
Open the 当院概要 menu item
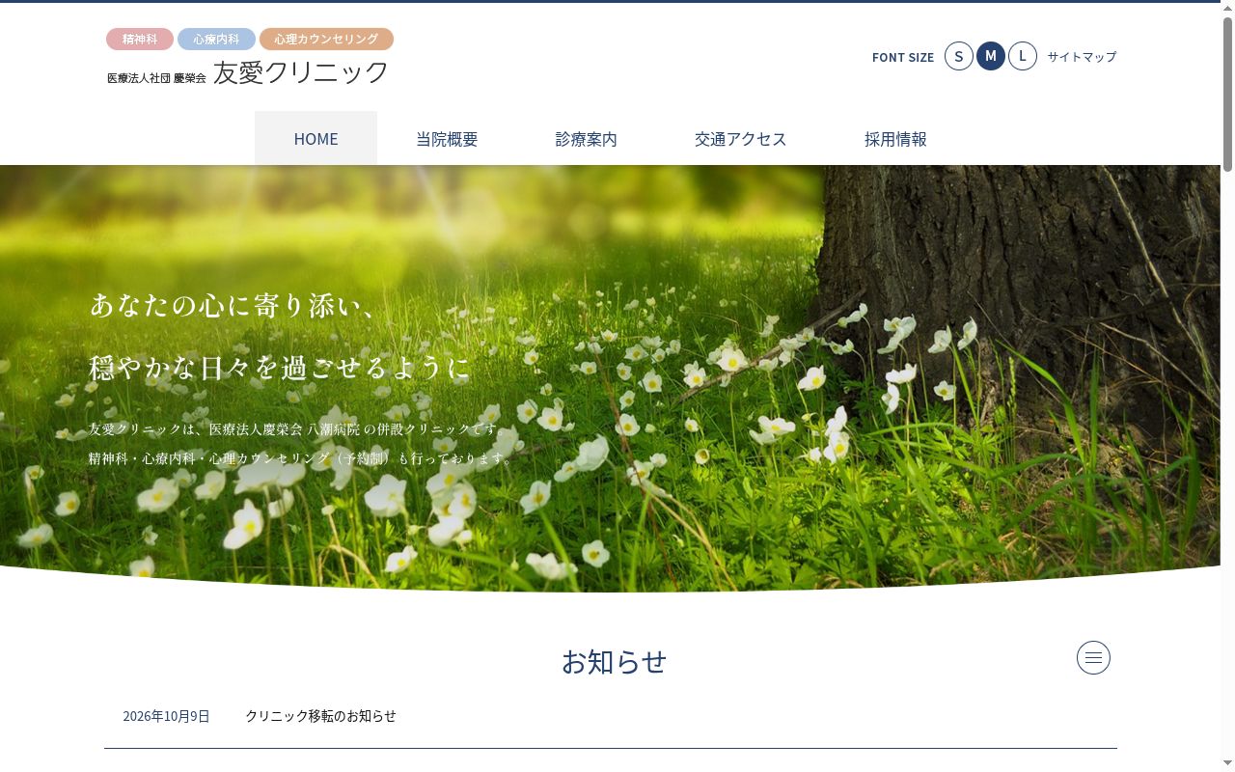(x=447, y=138)
